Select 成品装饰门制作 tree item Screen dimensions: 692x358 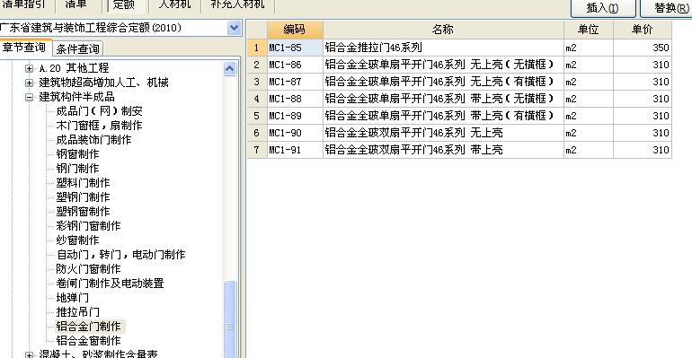coord(93,140)
